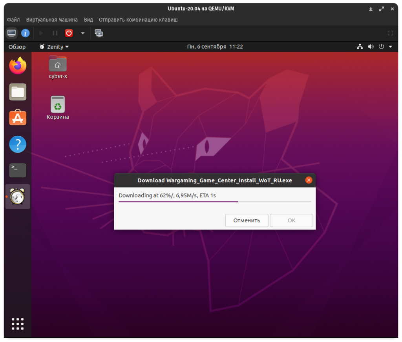Launch Firefox from the dock
Image resolution: width=402 pixels, height=342 pixels.
click(18, 66)
